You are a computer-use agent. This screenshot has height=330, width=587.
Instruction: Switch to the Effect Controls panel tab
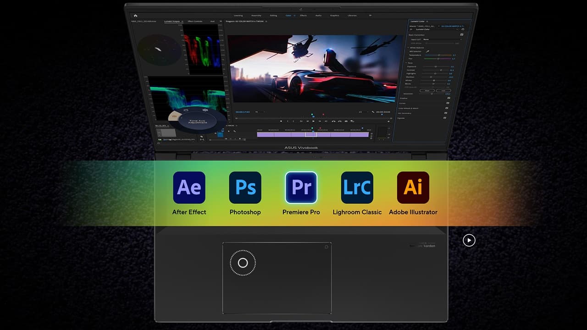coord(195,21)
